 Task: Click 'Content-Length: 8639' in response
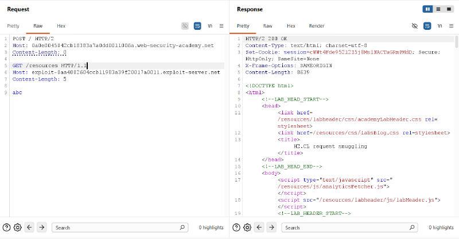277,72
